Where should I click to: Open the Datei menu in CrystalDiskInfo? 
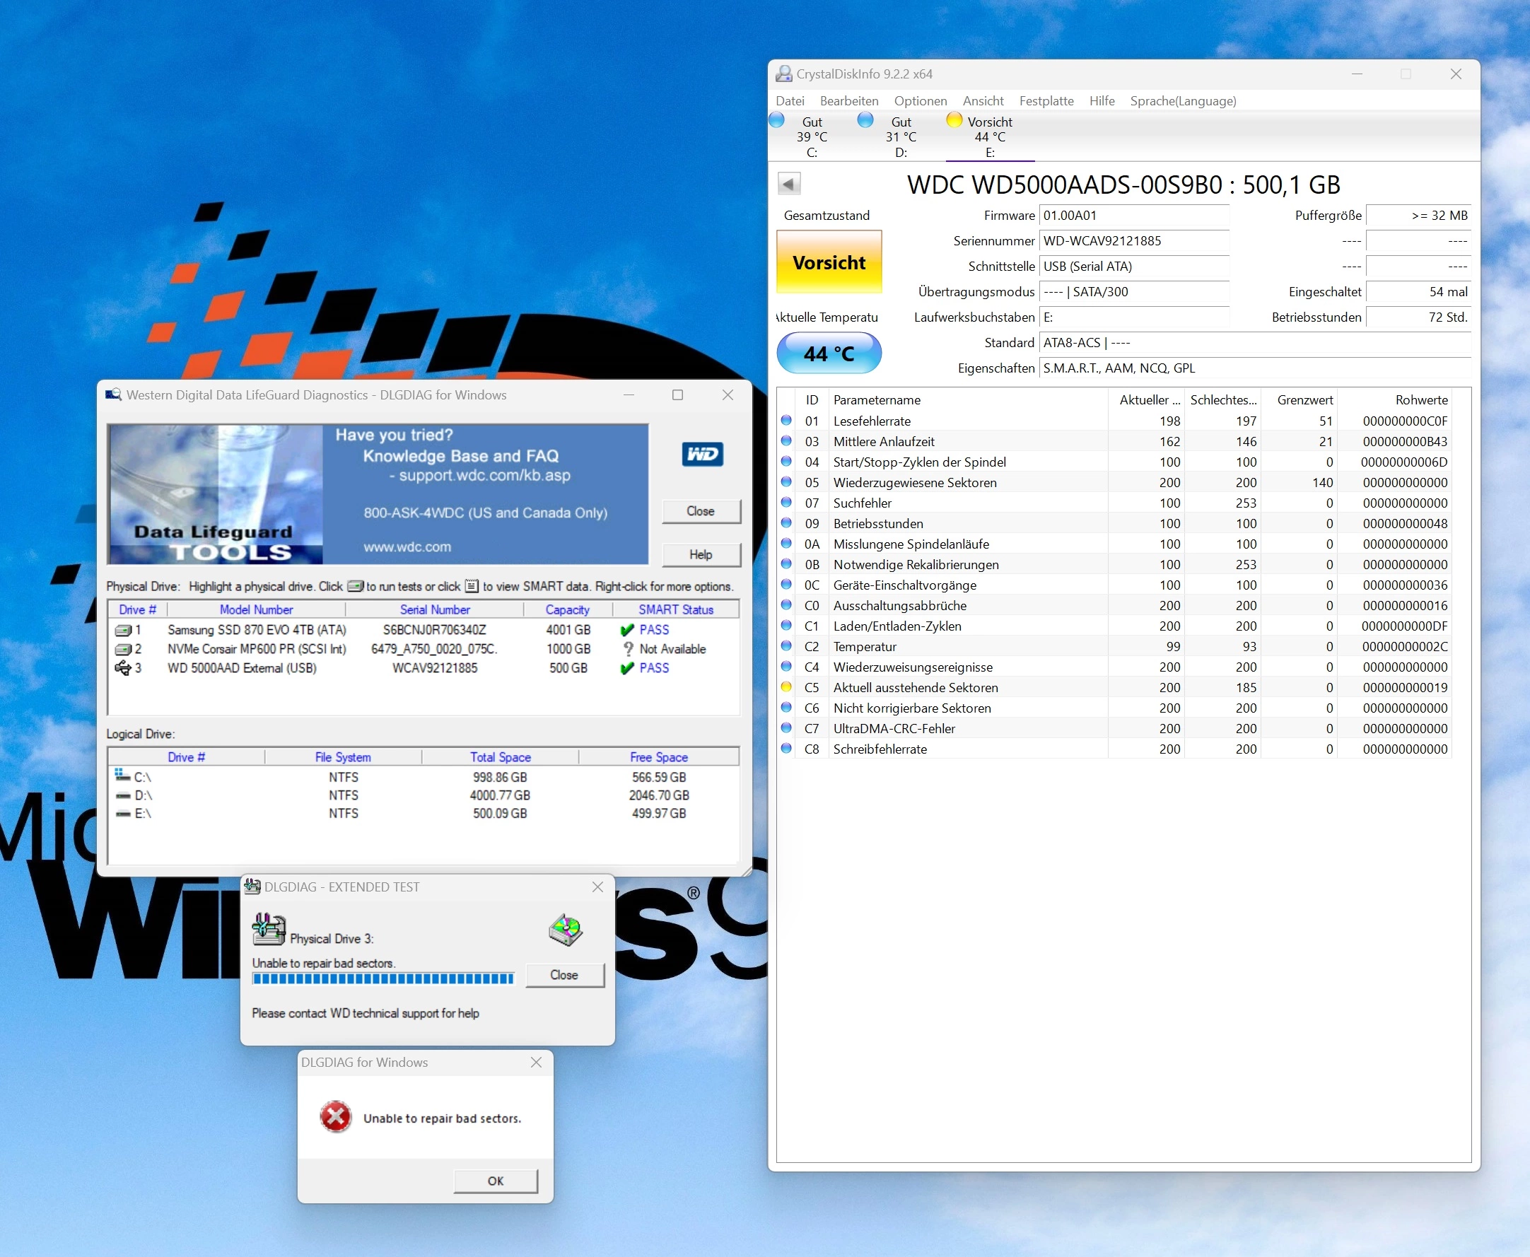[789, 100]
